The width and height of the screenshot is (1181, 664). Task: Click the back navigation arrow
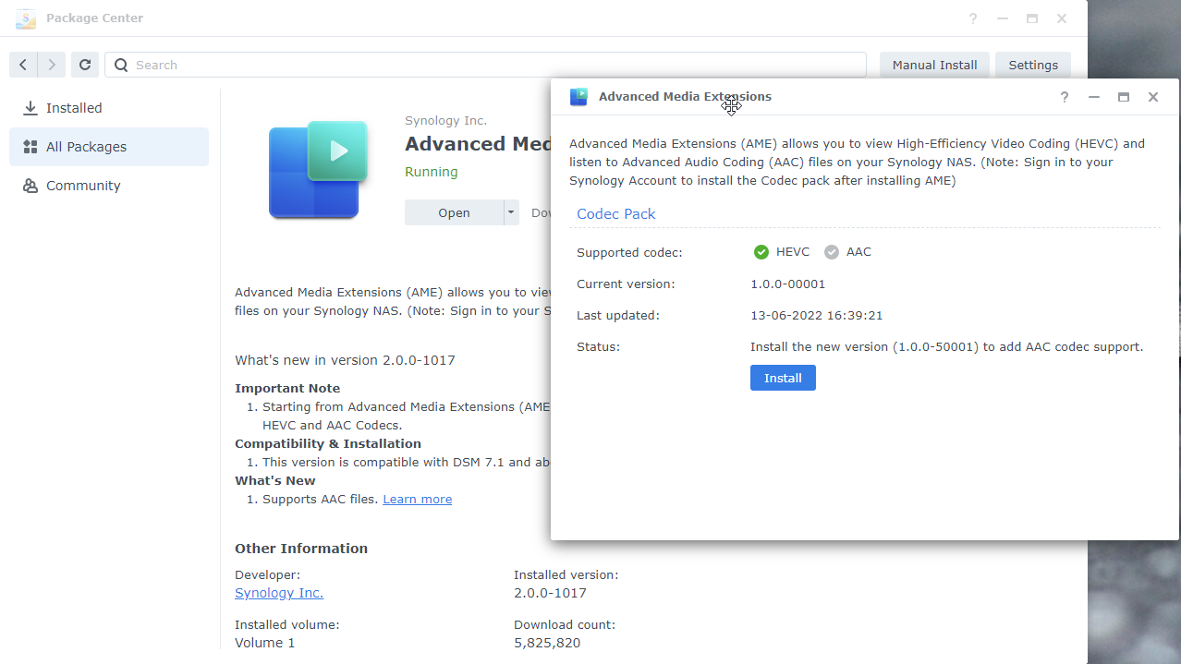[22, 64]
